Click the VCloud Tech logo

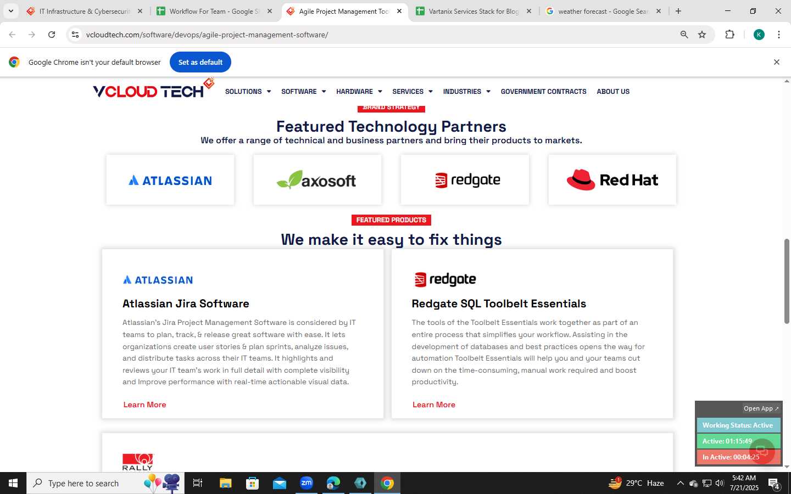153,89
